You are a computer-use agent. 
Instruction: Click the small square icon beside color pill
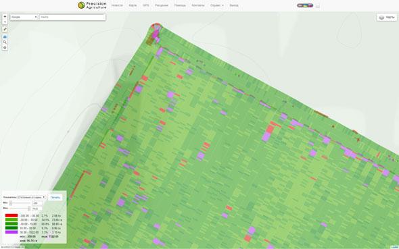pyautogui.click(x=318, y=5)
